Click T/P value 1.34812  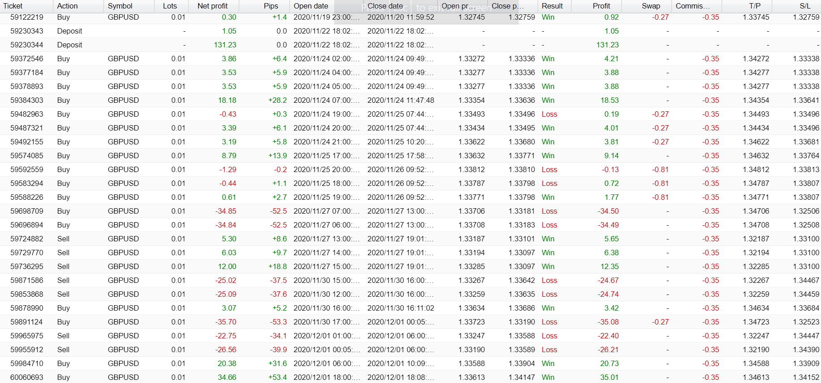756,169
